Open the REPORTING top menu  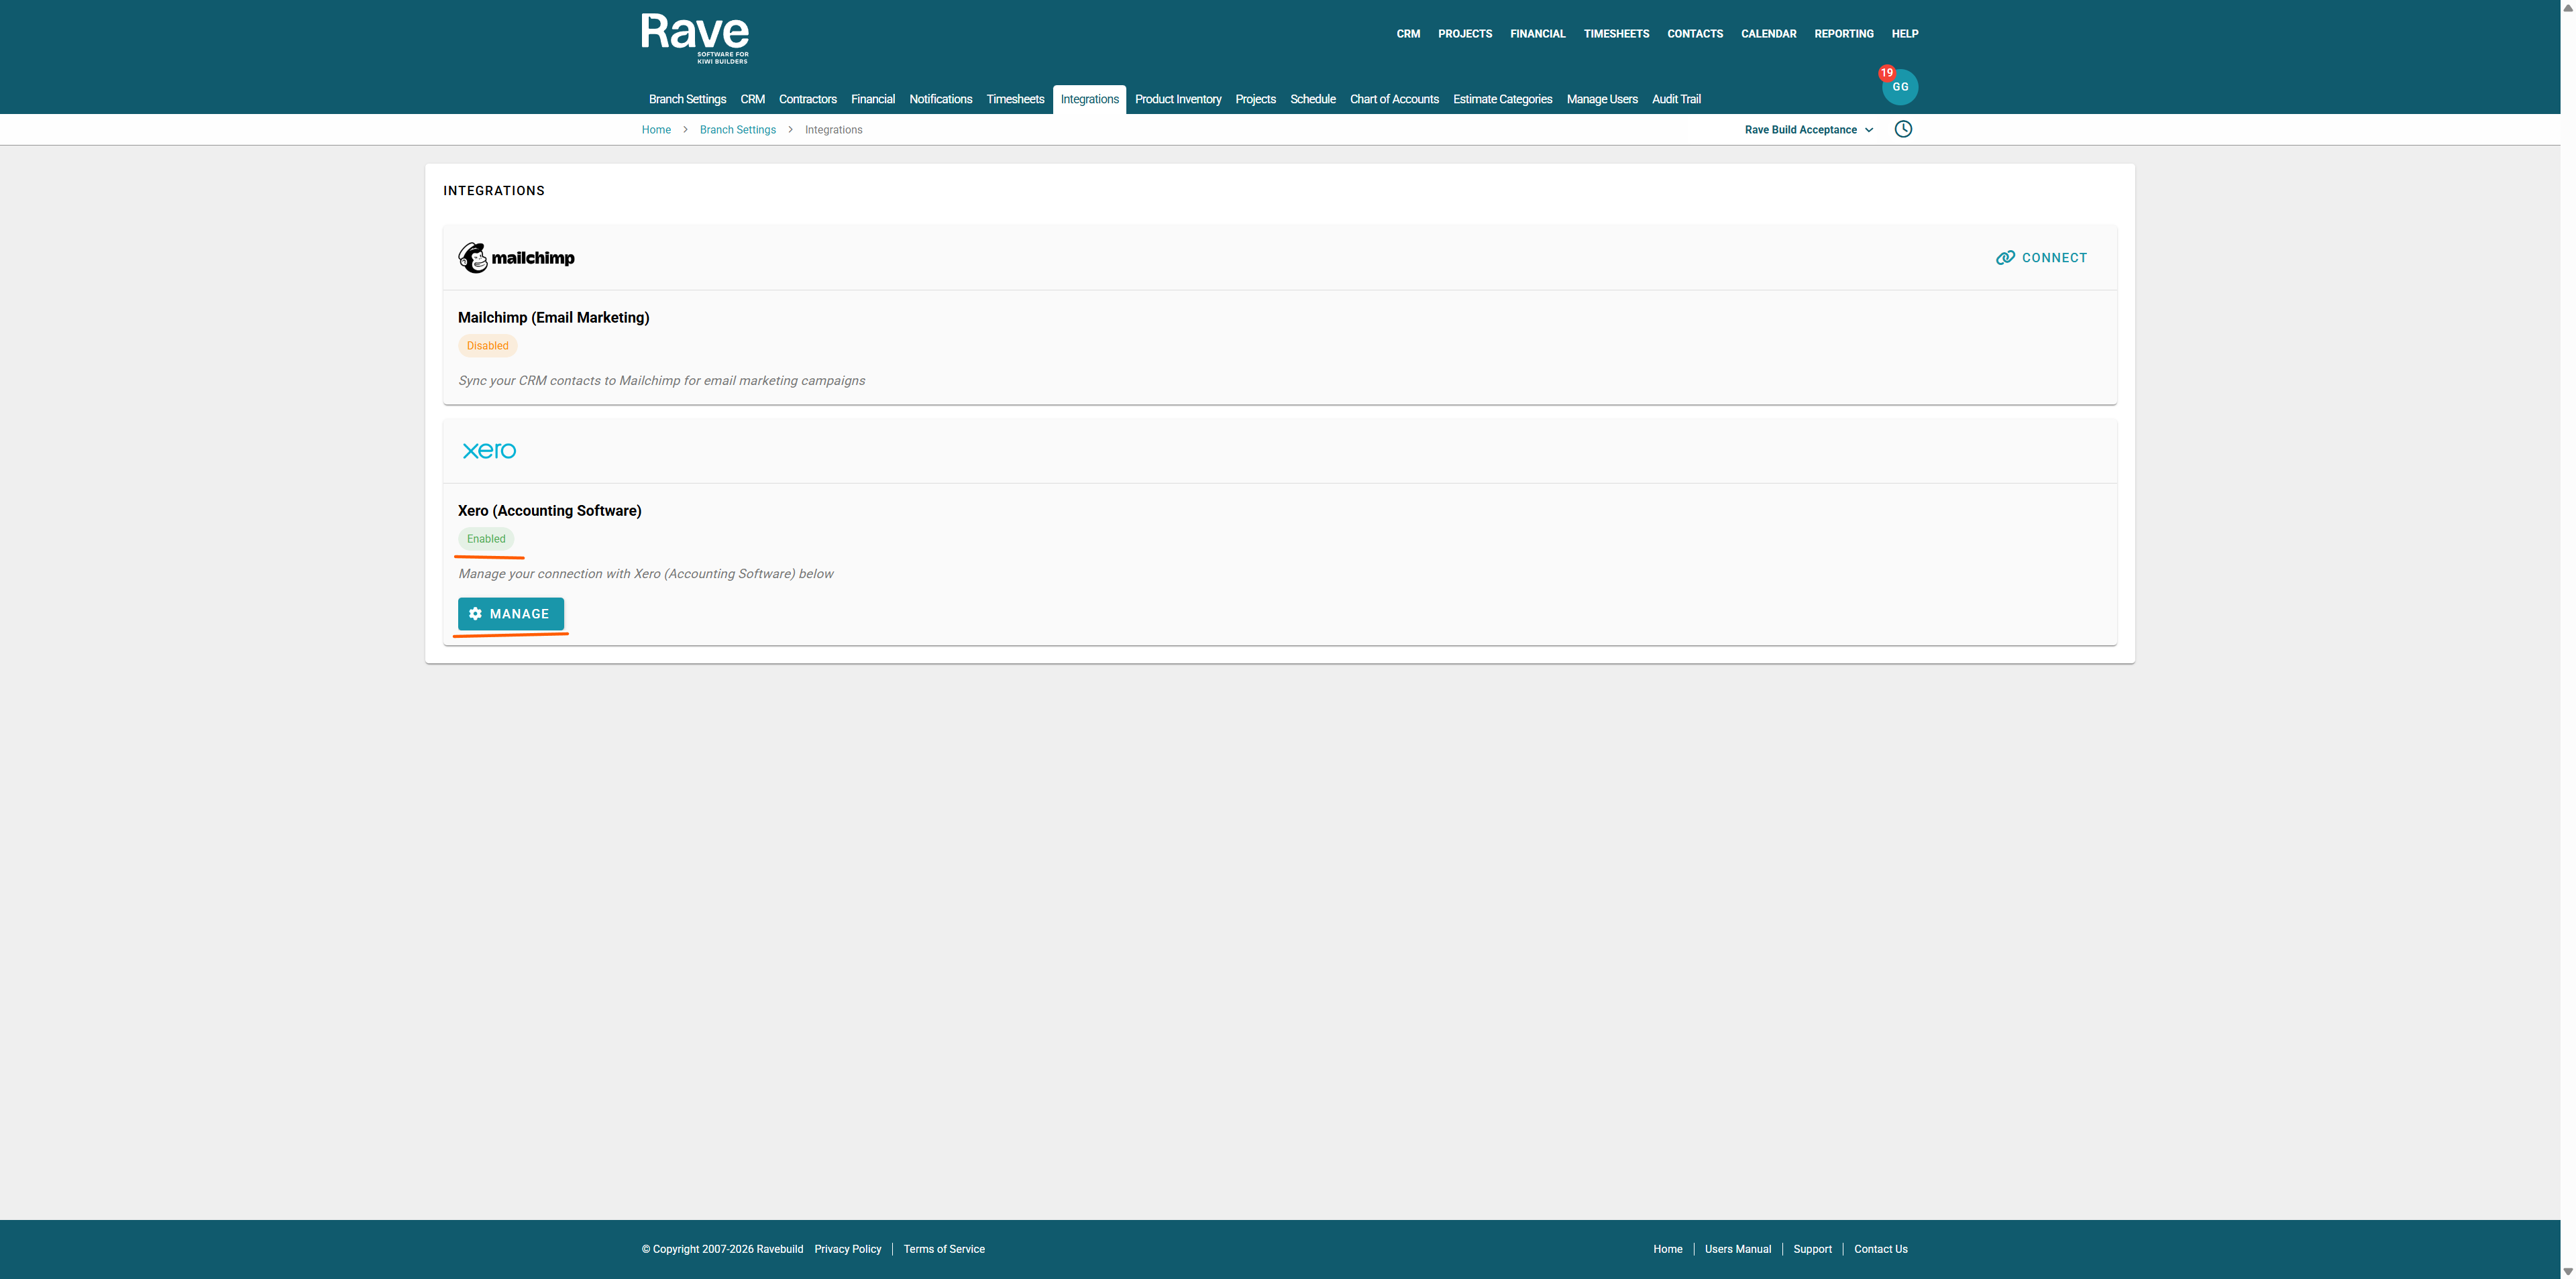[1843, 34]
